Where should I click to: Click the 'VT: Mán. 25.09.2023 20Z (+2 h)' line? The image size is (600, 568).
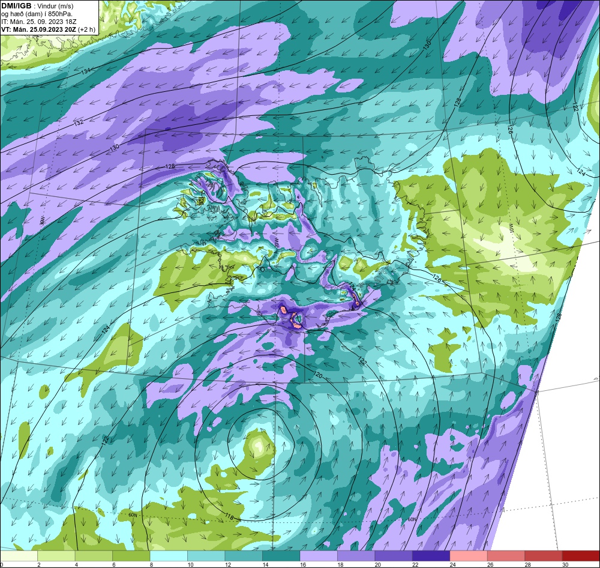(48, 29)
